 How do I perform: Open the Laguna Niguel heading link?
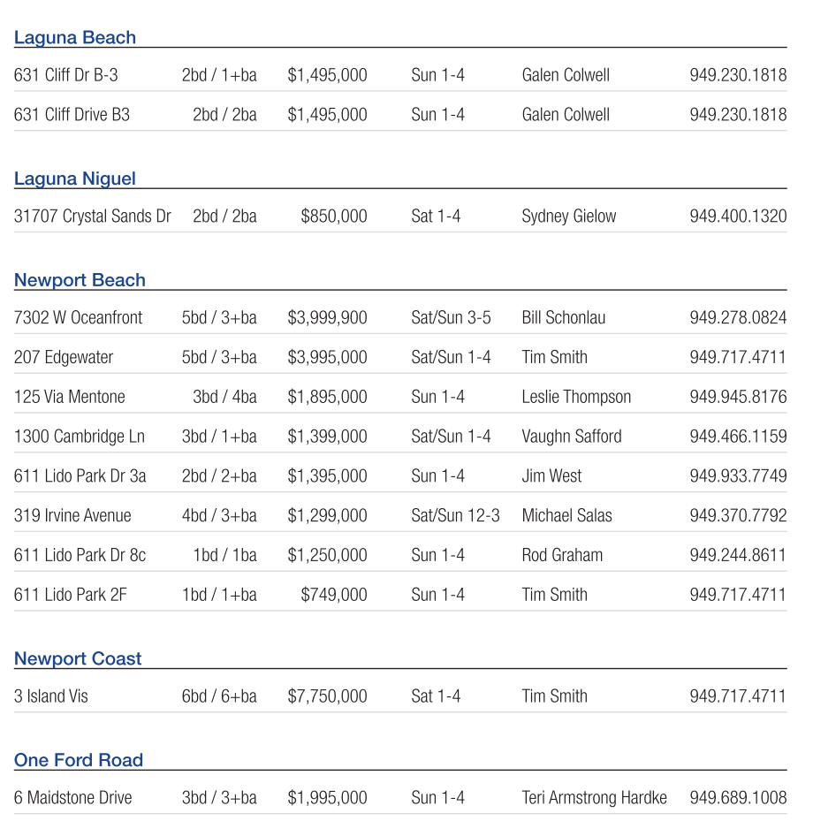[x=75, y=179]
